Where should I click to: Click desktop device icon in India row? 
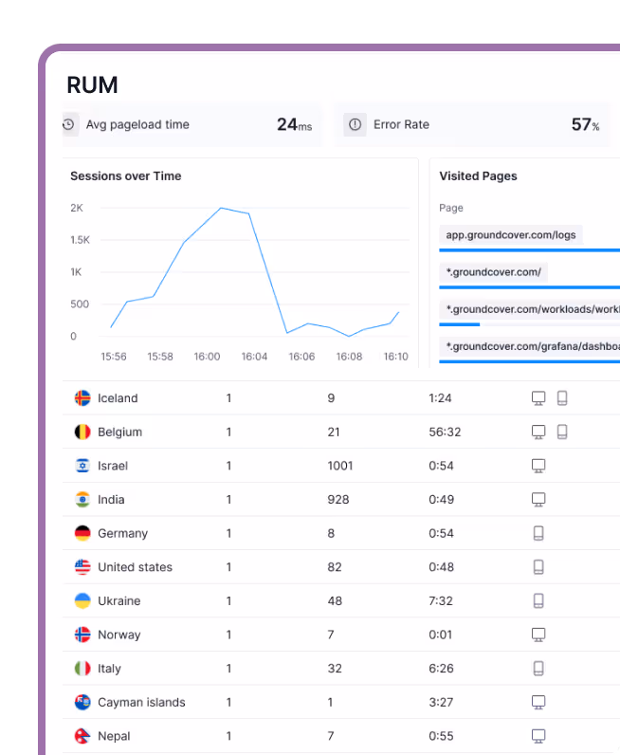pyautogui.click(x=538, y=499)
